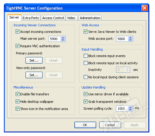
Task: Click the Update Handling group label
Action: 94,87
